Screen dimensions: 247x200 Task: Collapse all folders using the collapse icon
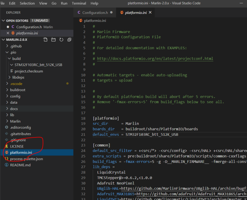(69, 40)
